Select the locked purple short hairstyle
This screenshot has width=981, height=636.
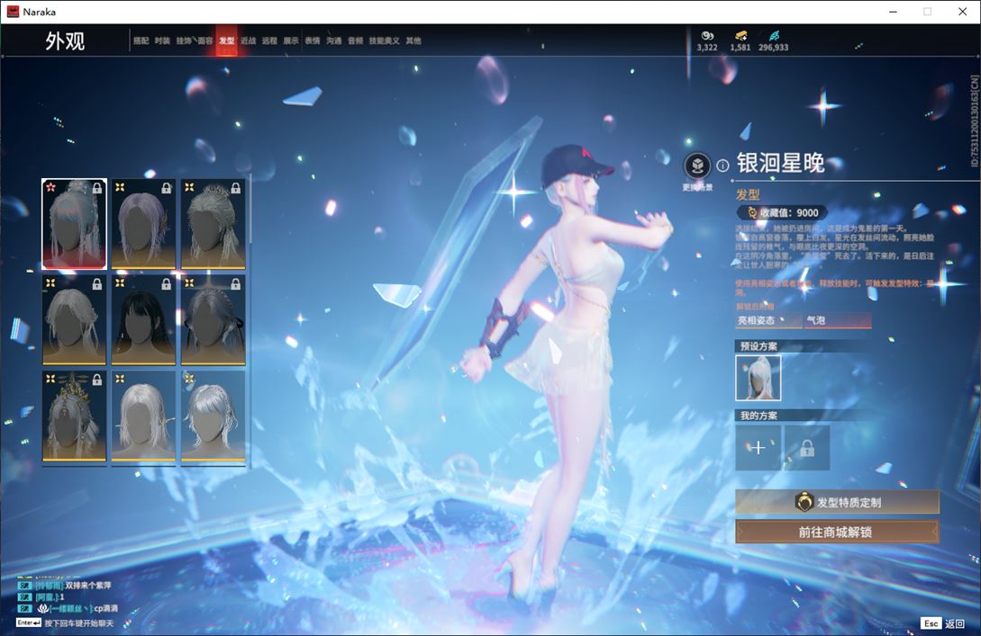click(x=144, y=224)
